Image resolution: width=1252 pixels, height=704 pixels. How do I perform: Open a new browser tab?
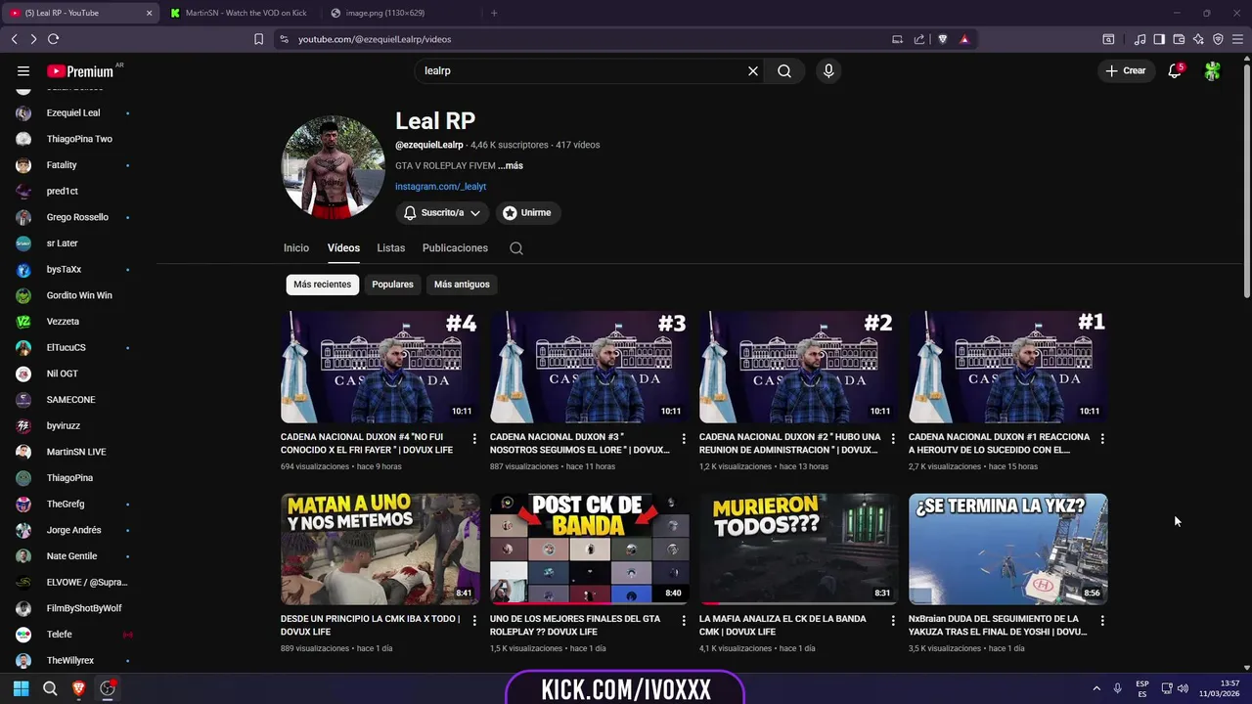[x=494, y=13]
